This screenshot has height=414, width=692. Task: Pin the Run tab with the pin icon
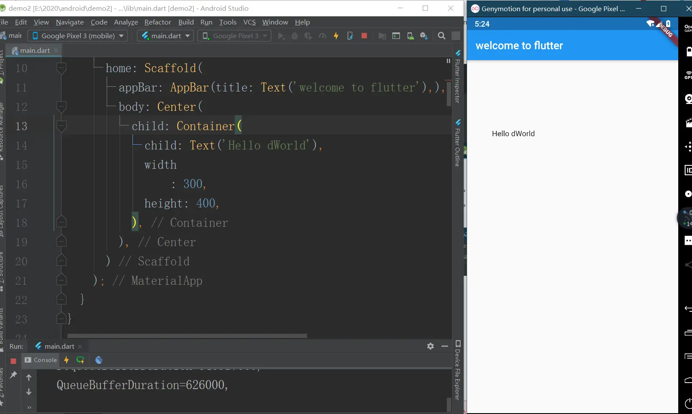13,375
